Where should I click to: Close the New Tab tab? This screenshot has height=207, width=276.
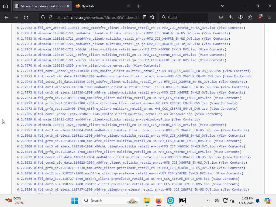[129, 6]
